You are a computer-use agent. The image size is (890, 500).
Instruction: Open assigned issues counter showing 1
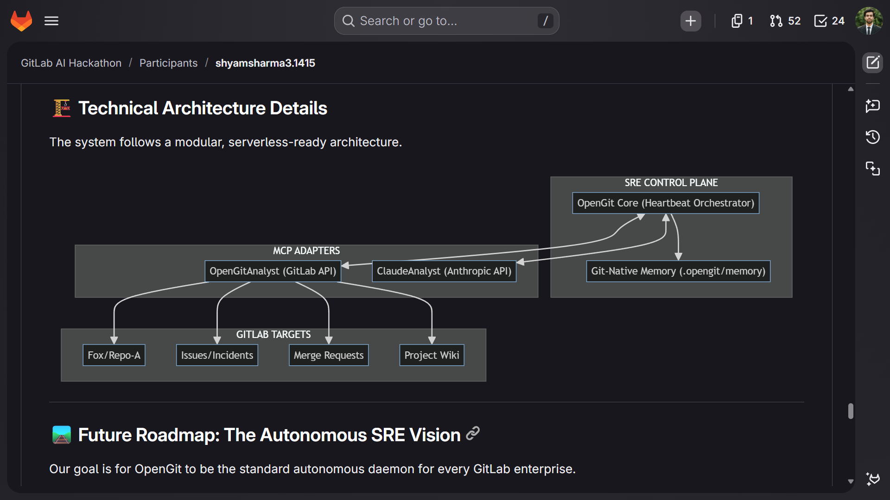point(742,21)
